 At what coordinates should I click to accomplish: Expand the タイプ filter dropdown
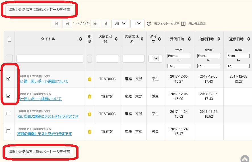tap(155, 59)
